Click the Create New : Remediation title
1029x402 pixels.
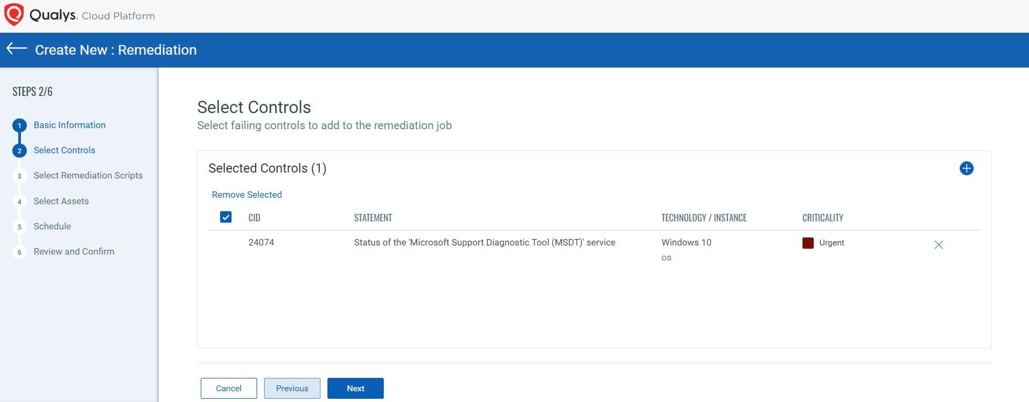point(116,50)
